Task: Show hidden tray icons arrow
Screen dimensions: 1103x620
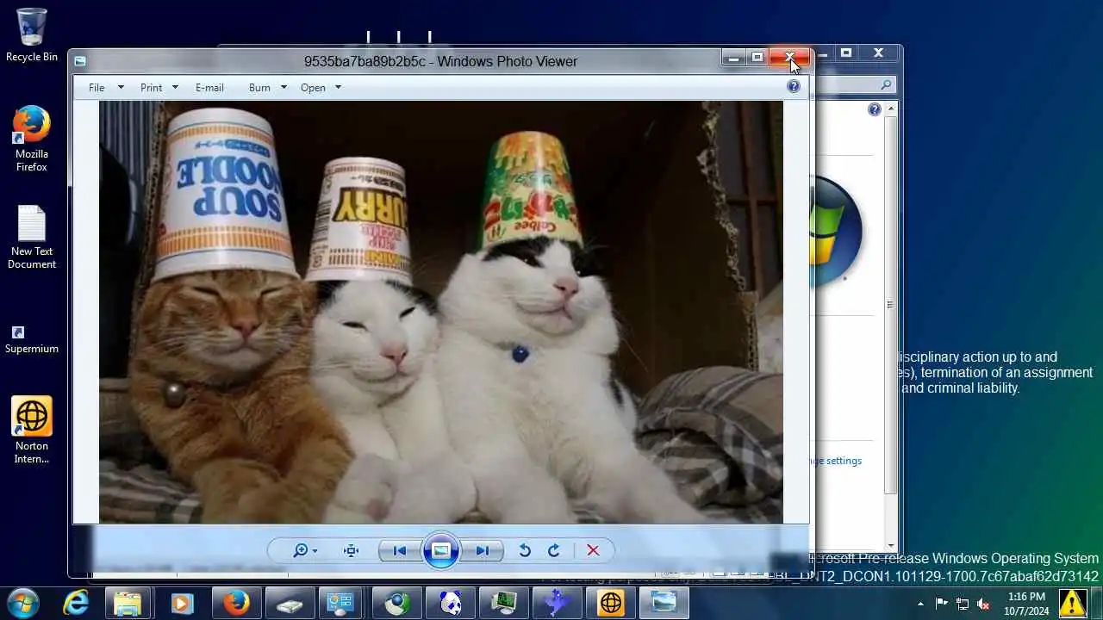Action: point(920,604)
